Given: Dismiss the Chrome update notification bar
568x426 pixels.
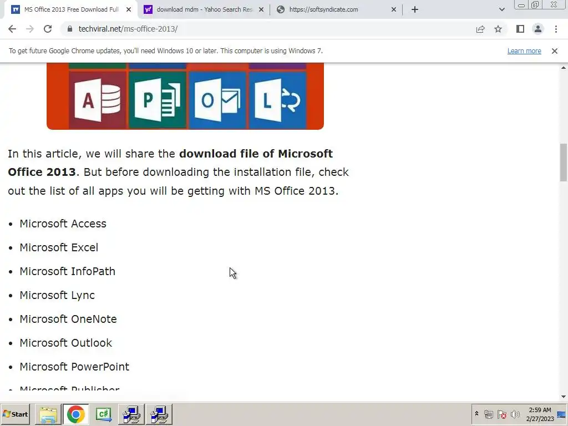Looking at the screenshot, I should [555, 51].
